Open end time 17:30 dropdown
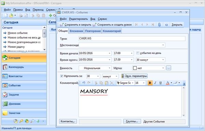Viewport: 205px width, 131px height. point(132,60)
